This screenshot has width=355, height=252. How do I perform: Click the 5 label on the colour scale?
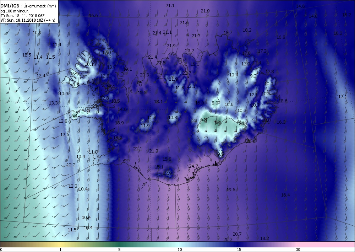[x=119, y=250]
